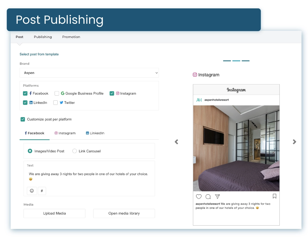Click the AH profile avatar in preview
The width and height of the screenshot is (308, 246).
point(199,100)
